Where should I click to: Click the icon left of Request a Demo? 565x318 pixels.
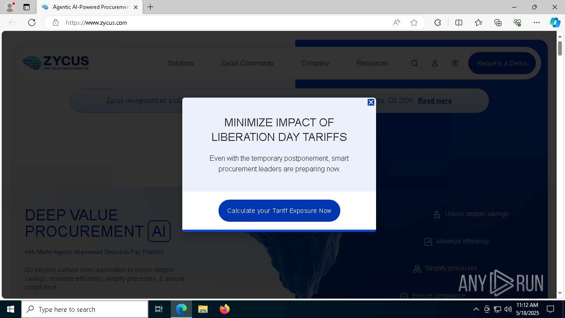pos(455,64)
